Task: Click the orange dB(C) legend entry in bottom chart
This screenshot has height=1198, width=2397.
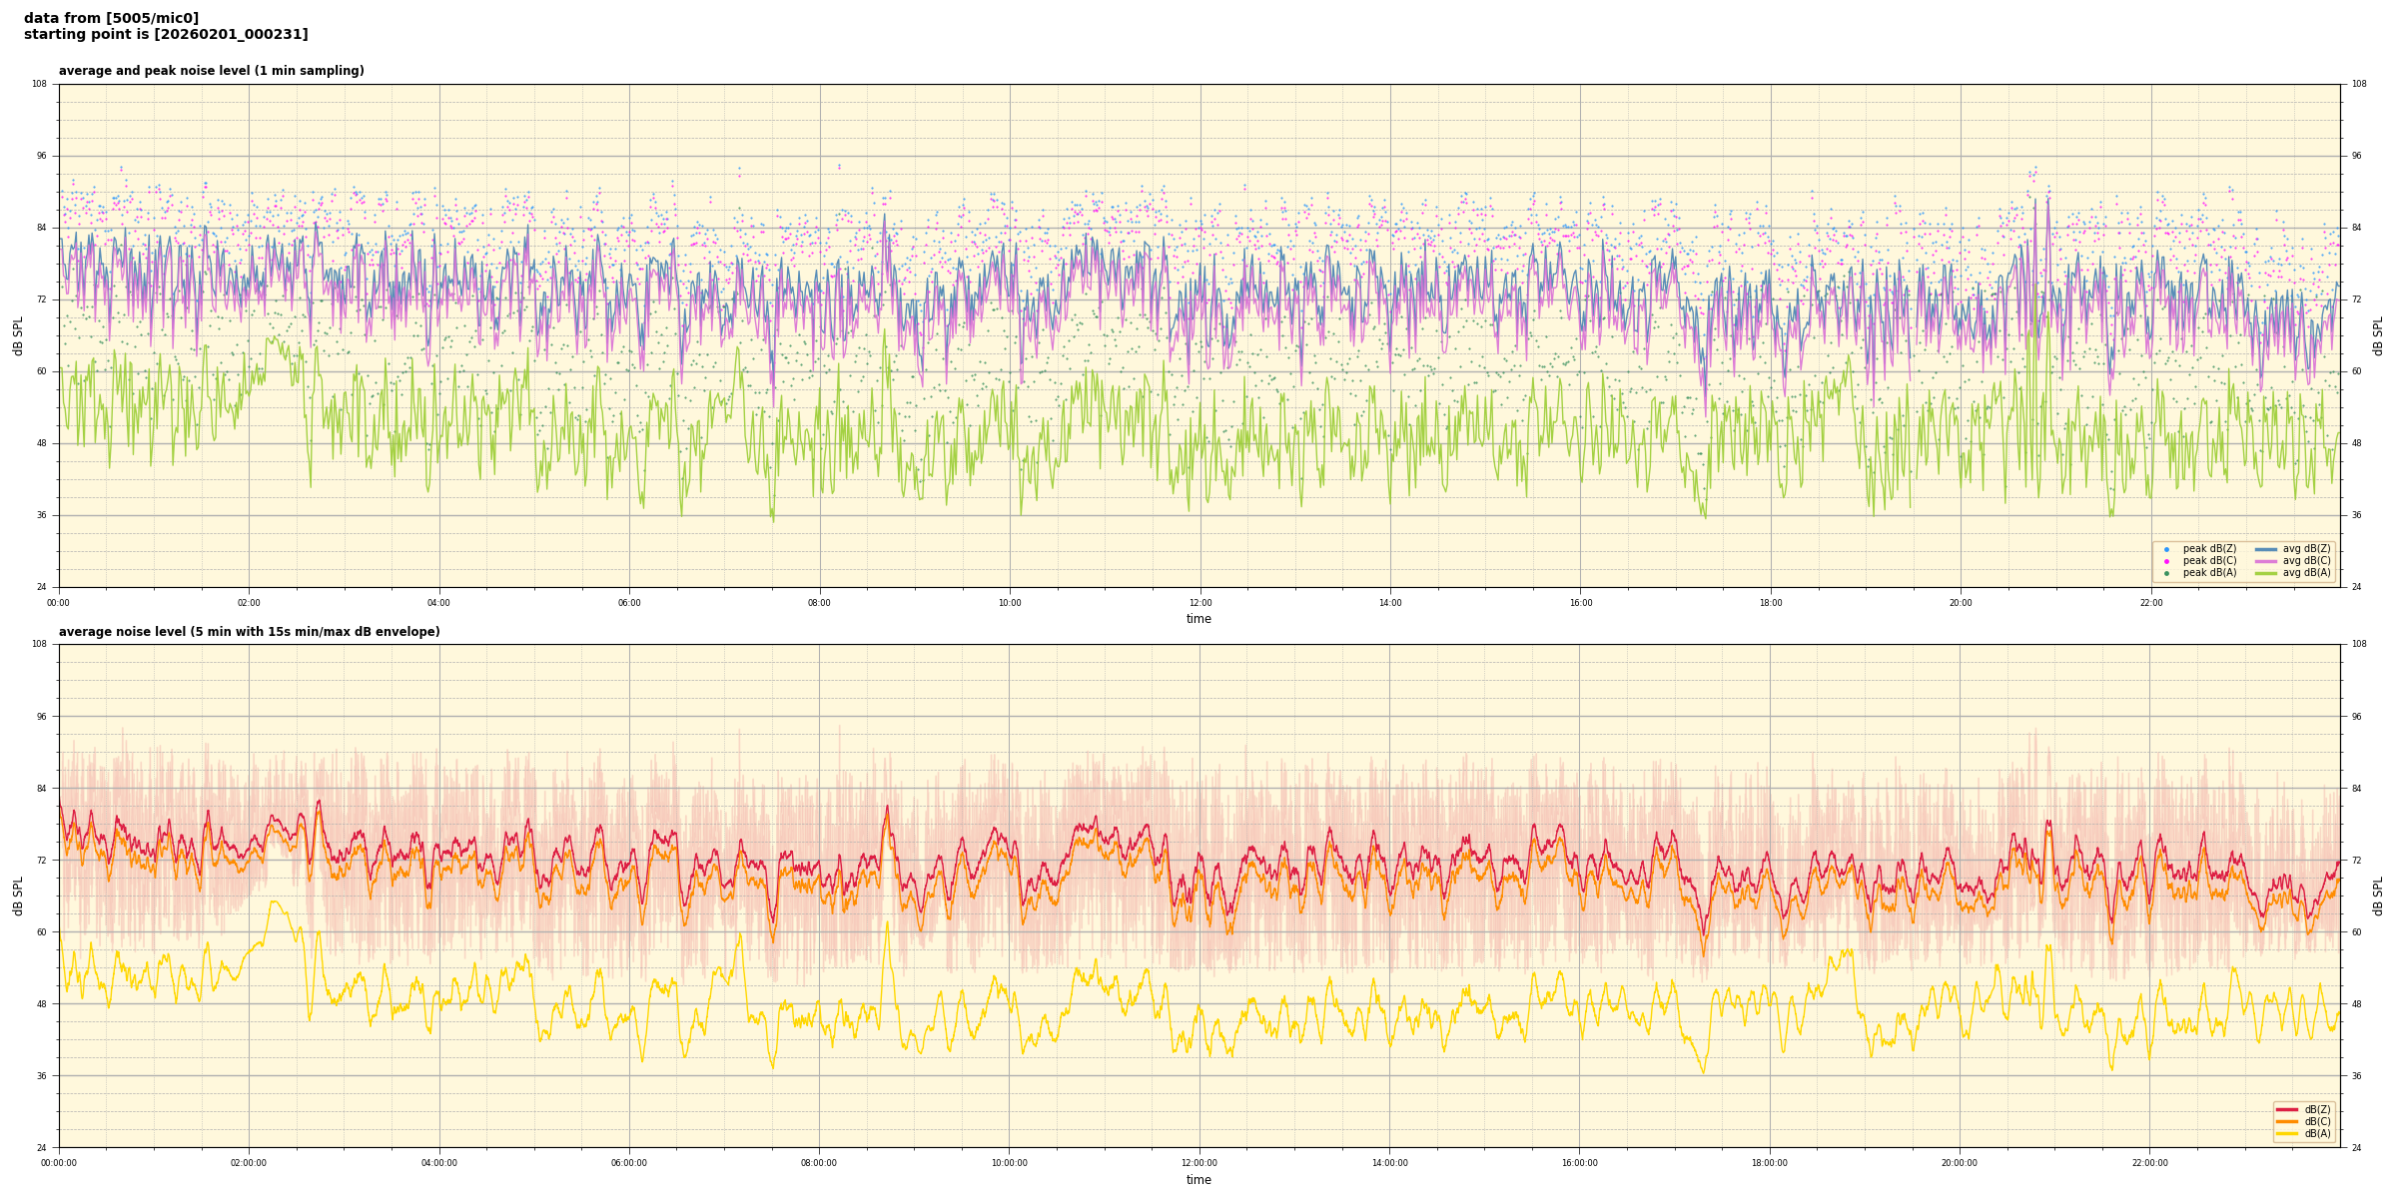Action: (x=2287, y=1121)
